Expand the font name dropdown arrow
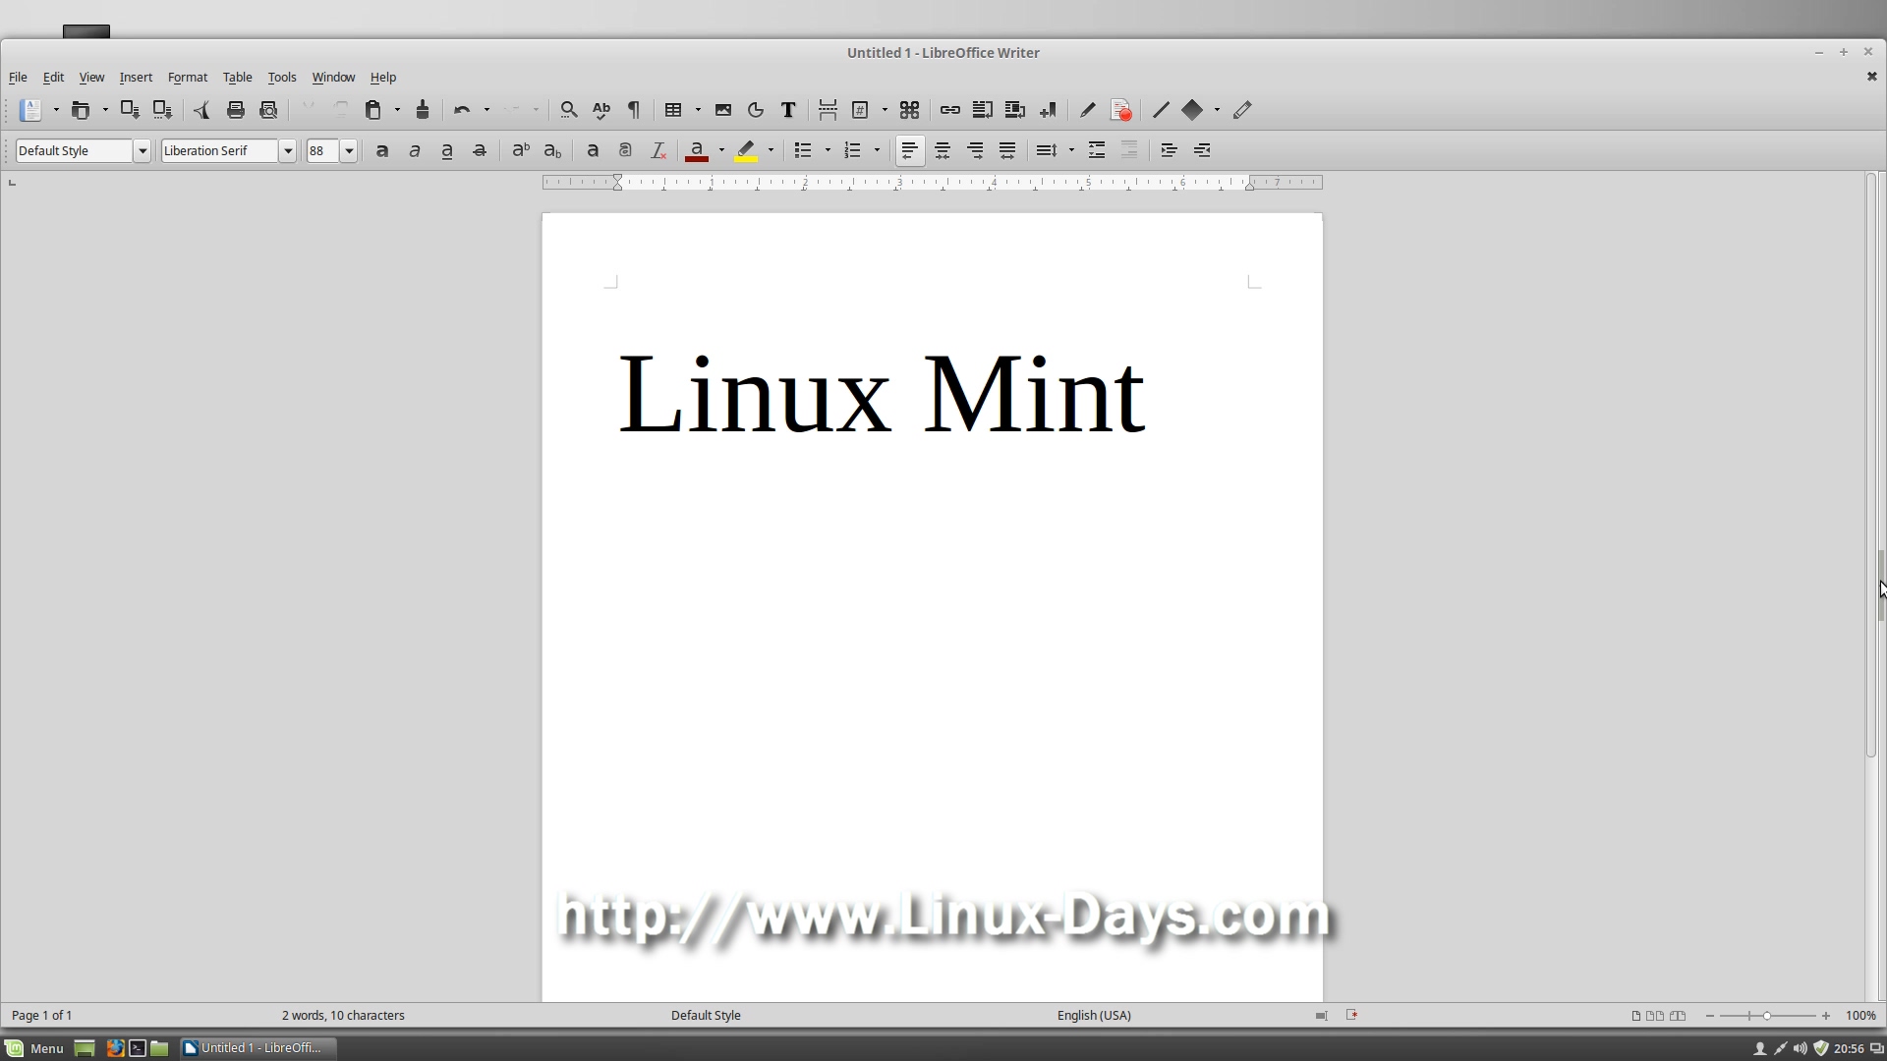This screenshot has width=1887, height=1061. 288,150
